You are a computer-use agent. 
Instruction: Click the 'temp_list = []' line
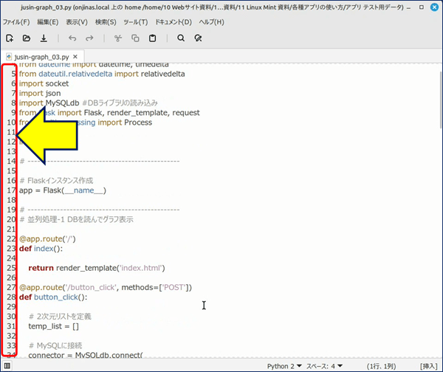[x=54, y=326]
